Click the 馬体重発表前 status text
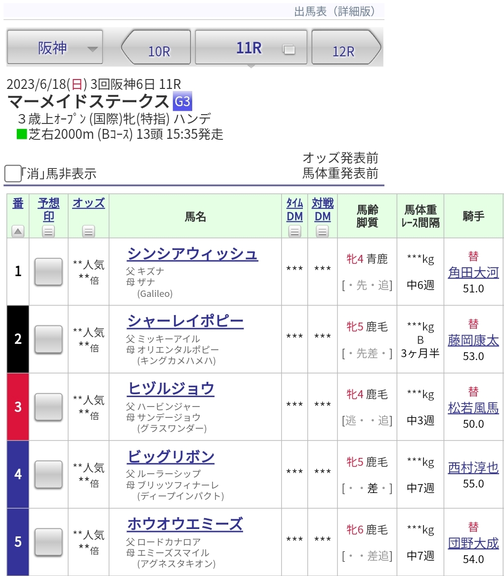 coord(340,173)
